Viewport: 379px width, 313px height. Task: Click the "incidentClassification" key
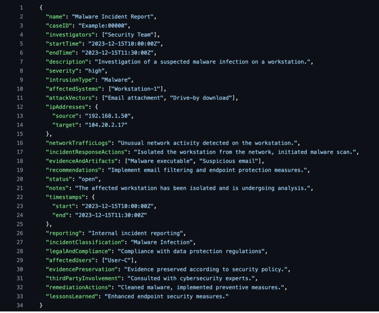(84, 242)
